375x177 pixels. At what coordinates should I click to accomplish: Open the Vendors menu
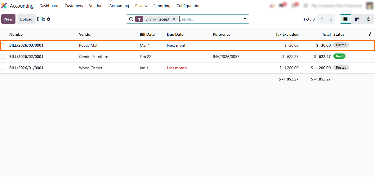pyautogui.click(x=96, y=6)
